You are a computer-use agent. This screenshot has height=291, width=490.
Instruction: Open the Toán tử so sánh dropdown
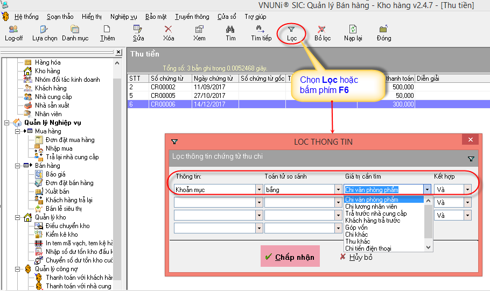click(336, 189)
